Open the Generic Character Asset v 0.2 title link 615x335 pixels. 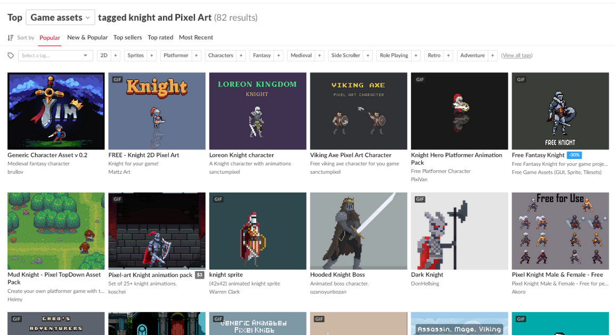coord(47,155)
